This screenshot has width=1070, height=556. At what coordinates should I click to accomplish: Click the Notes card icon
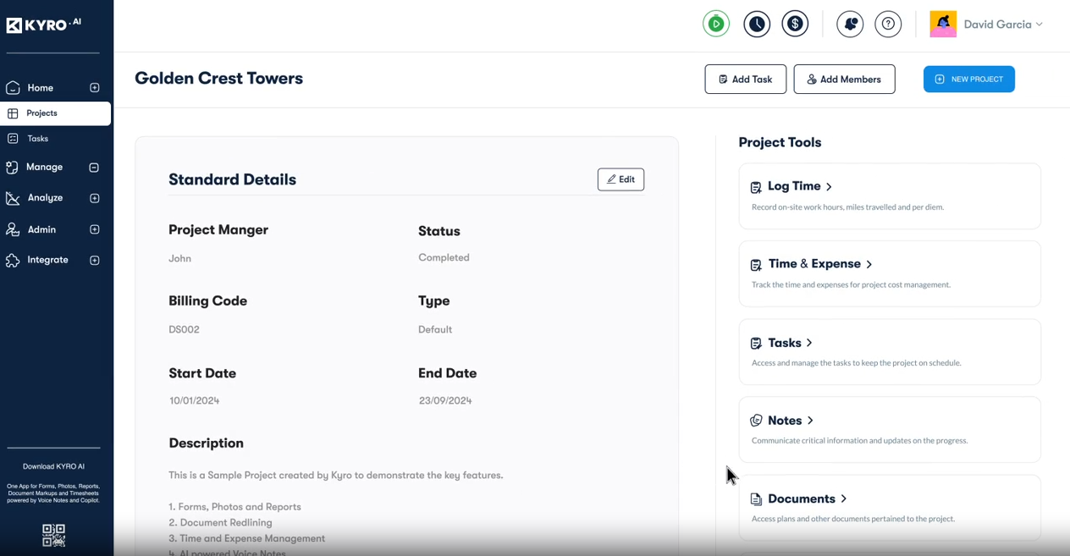(x=756, y=421)
